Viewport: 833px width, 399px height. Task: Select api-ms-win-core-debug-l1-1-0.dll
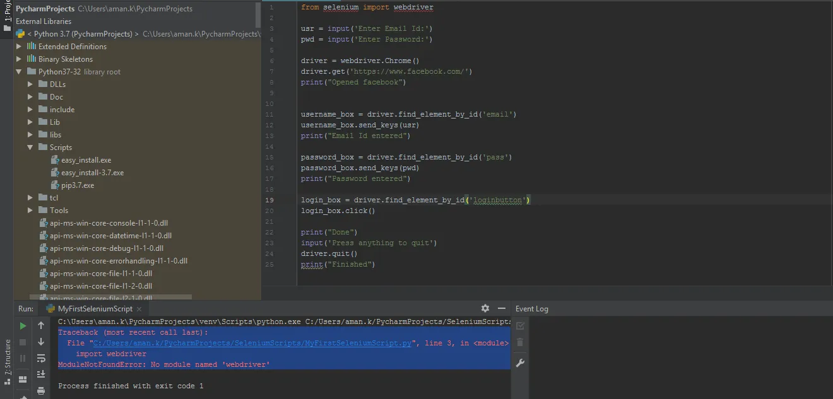(x=107, y=248)
